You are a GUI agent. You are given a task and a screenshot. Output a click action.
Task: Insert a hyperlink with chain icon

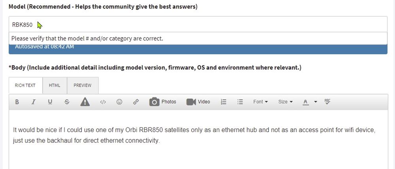click(x=136, y=102)
